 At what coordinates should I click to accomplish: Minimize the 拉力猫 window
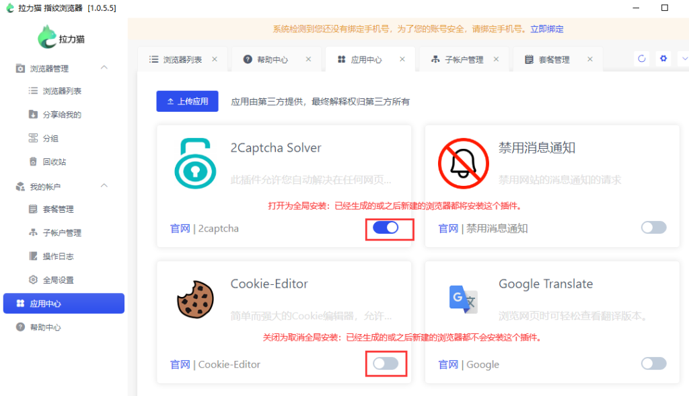pos(636,7)
